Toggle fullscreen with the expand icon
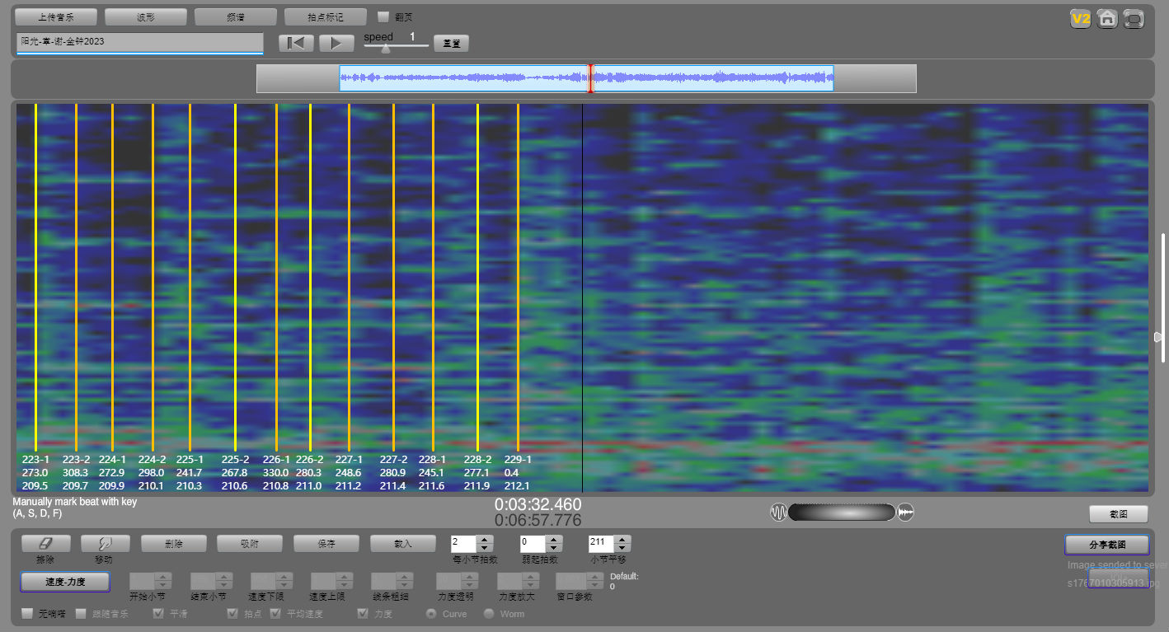The image size is (1169, 632). (1134, 19)
